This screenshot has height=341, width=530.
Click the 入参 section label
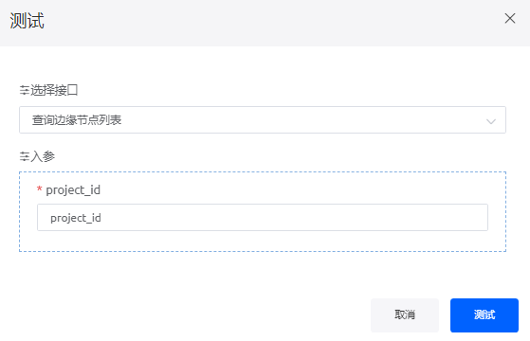tap(43, 156)
